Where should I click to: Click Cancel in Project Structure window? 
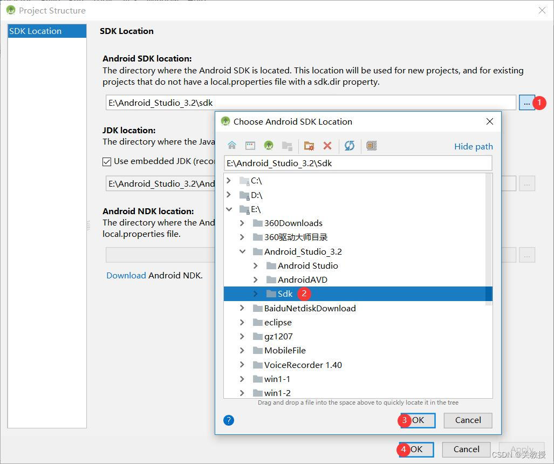467,449
